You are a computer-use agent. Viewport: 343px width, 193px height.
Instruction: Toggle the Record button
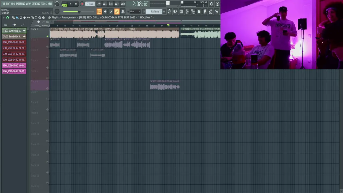coord(82,4)
